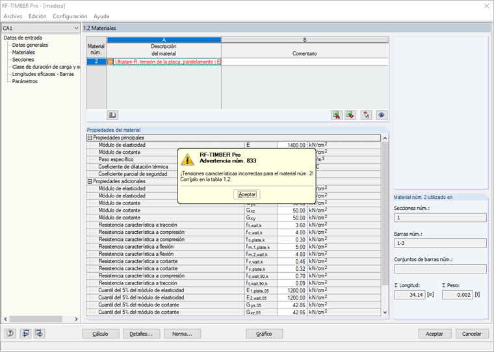The width and height of the screenshot is (494, 352).
Task: Click the Gráfico button
Action: 264,334
